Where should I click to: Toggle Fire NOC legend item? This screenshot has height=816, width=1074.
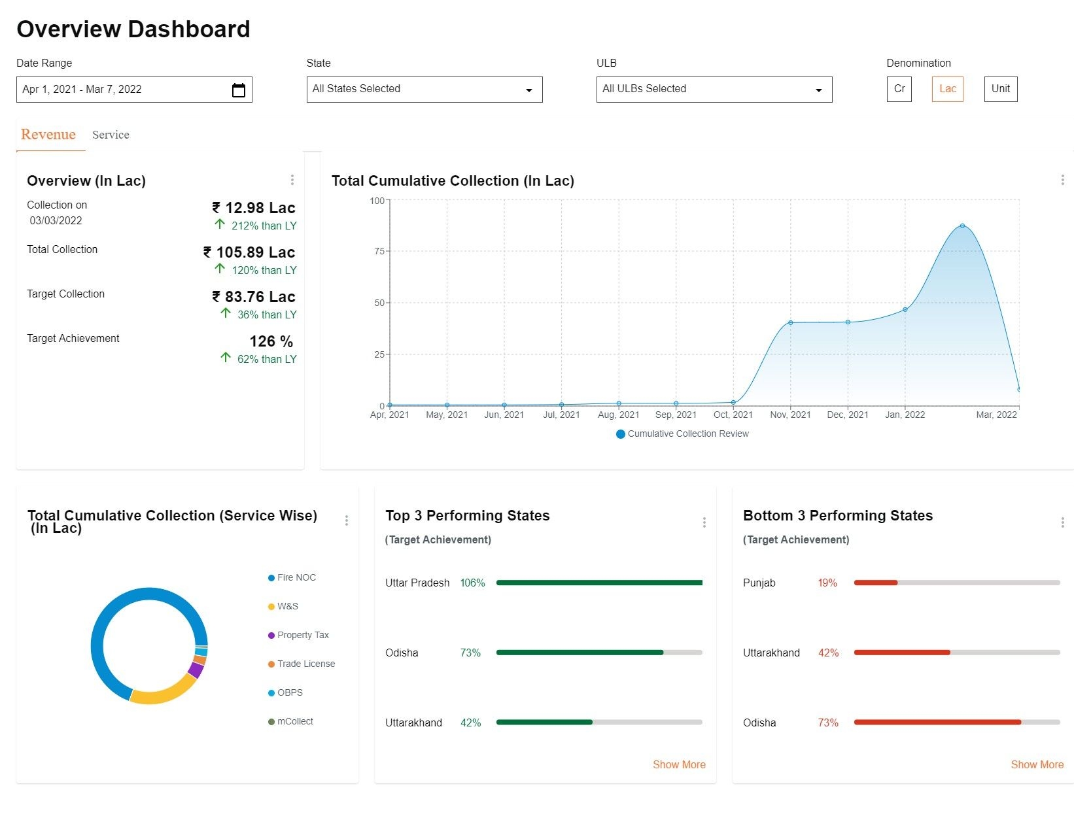pyautogui.click(x=292, y=578)
